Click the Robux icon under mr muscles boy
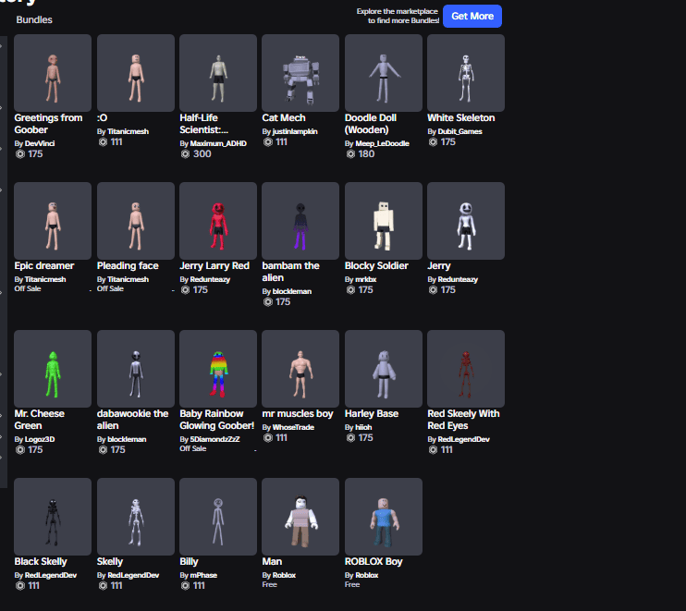The width and height of the screenshot is (686, 611). coord(268,438)
